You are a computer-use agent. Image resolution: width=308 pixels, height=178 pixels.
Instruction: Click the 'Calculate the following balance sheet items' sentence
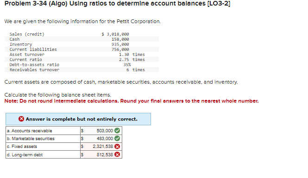click(58, 95)
